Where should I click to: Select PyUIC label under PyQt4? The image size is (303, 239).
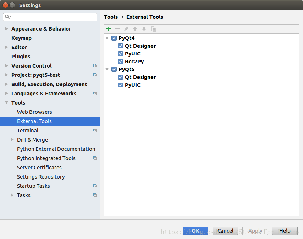[x=133, y=54]
